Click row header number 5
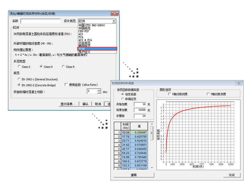The width and height of the screenshot is (252, 191). point(117,149)
